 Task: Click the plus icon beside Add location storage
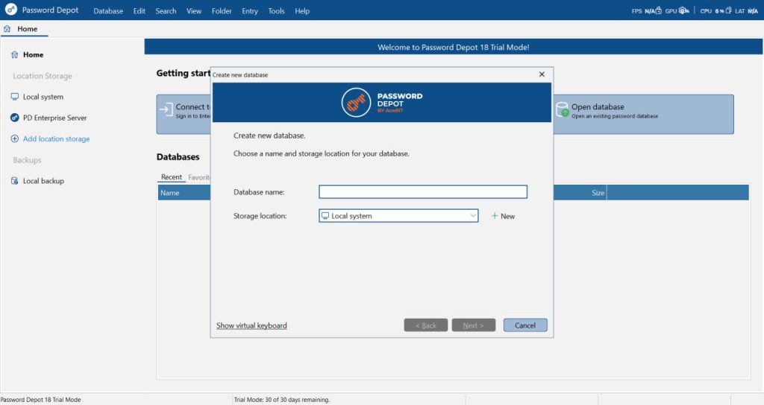[15, 138]
